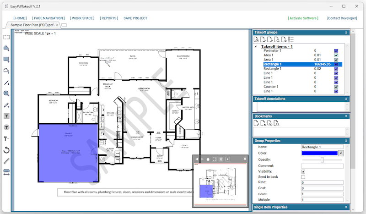This screenshot has width=366, height=214.
Task: Click the home icon in navigator window
Action: coord(208,159)
